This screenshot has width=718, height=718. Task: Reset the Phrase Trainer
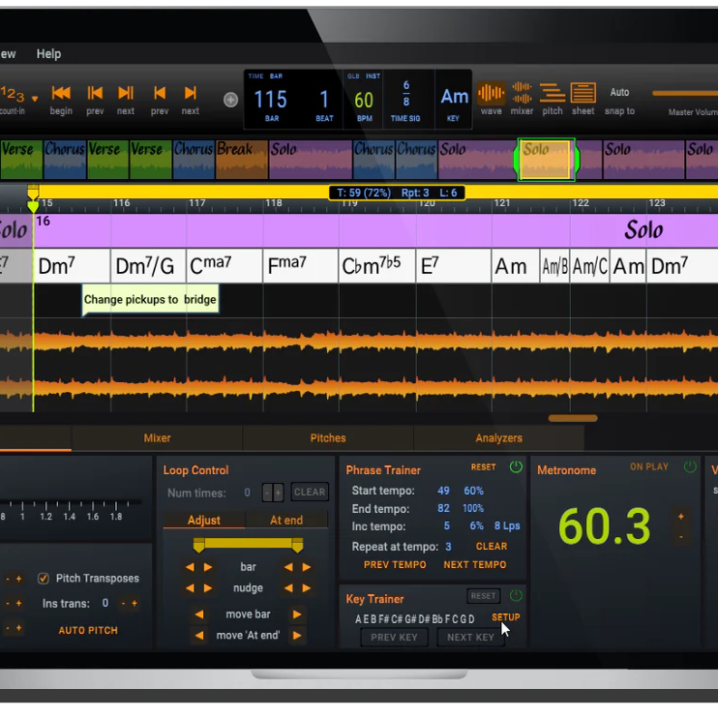(x=483, y=467)
